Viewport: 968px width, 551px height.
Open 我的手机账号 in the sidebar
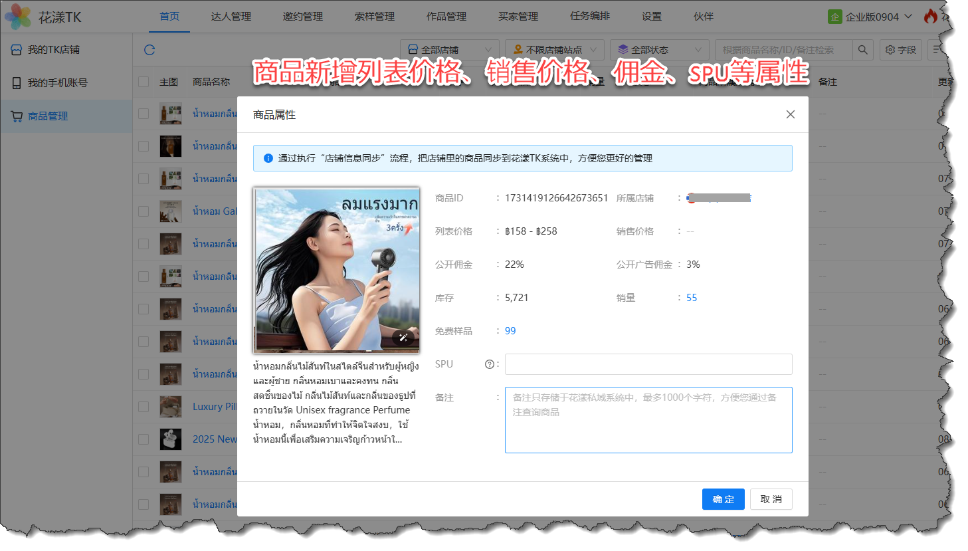(57, 83)
